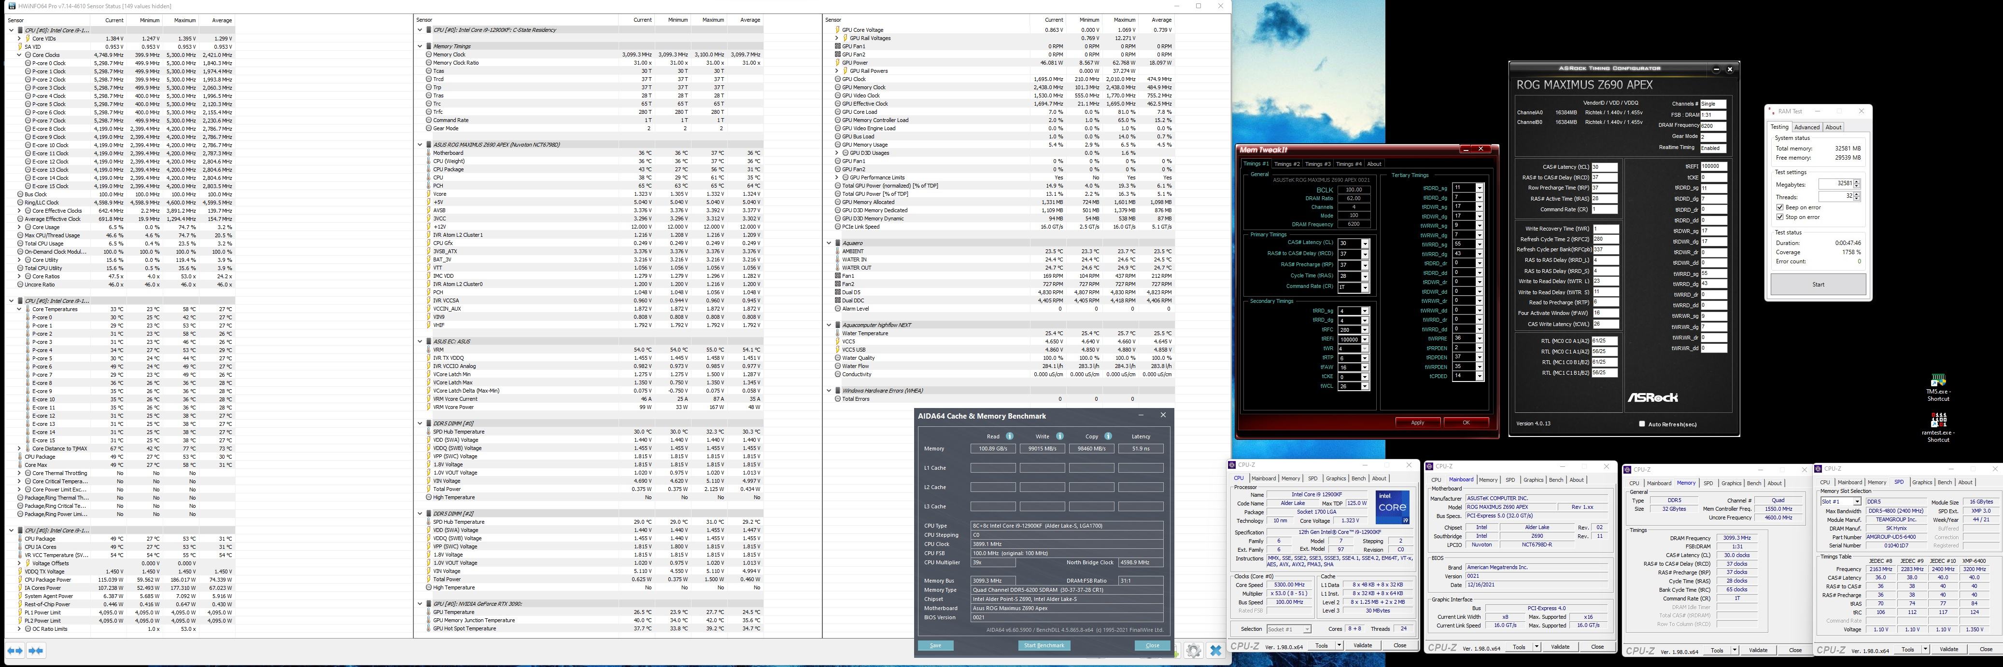
Task: Click Start Benchmark in AIDA64
Action: pyautogui.click(x=1044, y=645)
